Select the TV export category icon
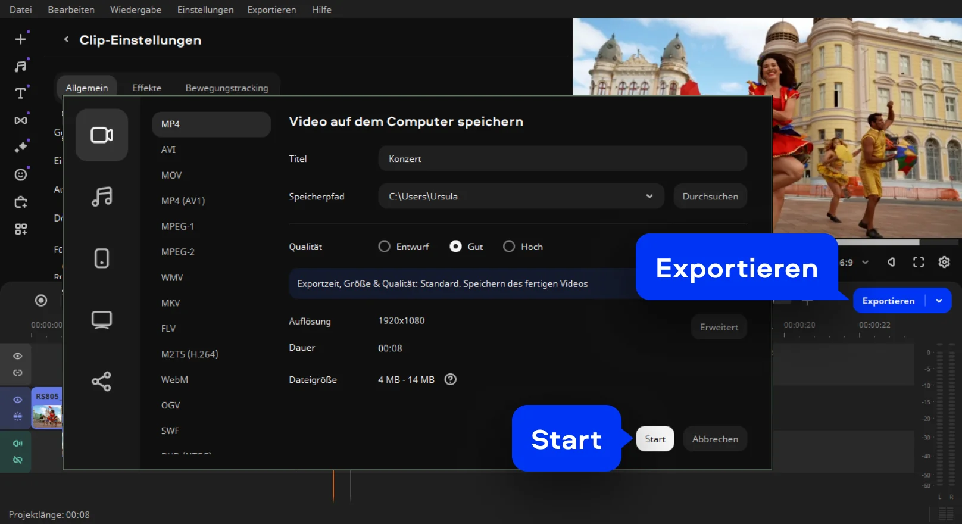Image resolution: width=962 pixels, height=524 pixels. (102, 320)
